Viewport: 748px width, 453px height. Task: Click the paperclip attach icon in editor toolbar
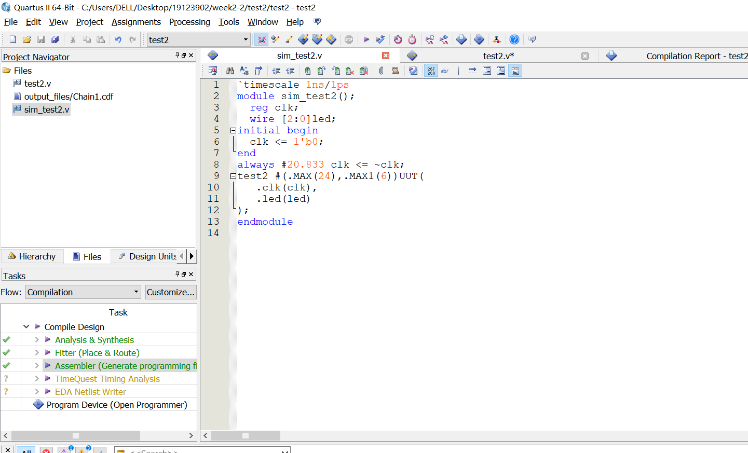tap(382, 71)
